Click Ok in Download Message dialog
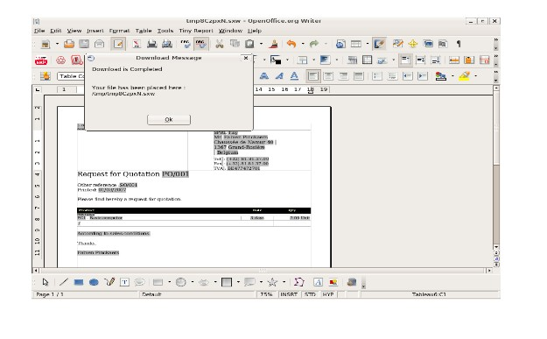This screenshot has height=339, width=547. (169, 120)
